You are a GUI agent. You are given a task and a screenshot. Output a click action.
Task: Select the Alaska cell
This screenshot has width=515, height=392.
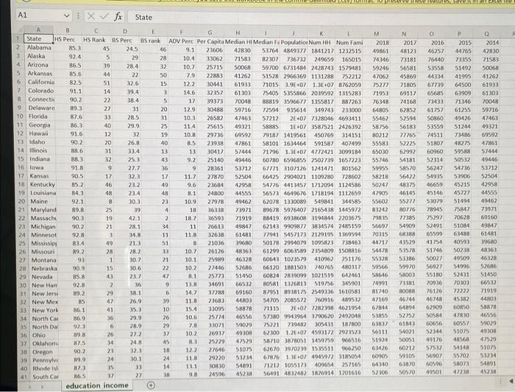[39, 56]
